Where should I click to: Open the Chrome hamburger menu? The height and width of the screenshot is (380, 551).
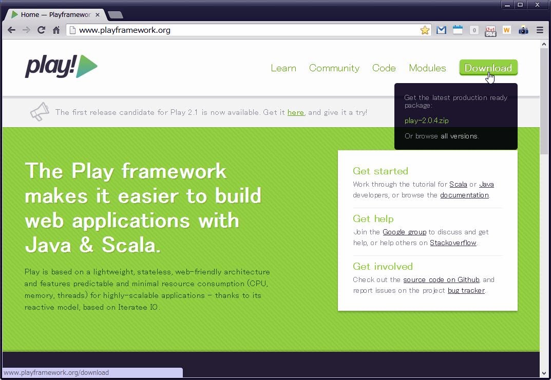(540, 30)
